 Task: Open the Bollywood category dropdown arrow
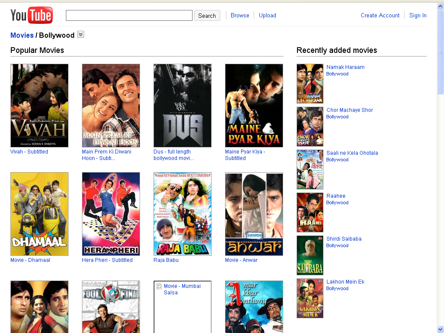pyautogui.click(x=81, y=35)
